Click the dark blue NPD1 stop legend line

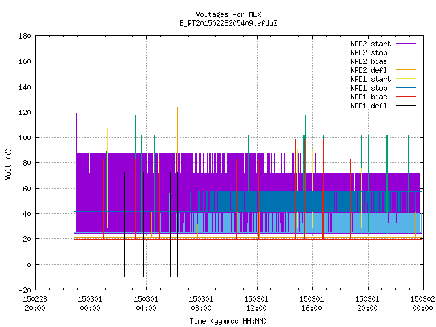click(x=406, y=88)
